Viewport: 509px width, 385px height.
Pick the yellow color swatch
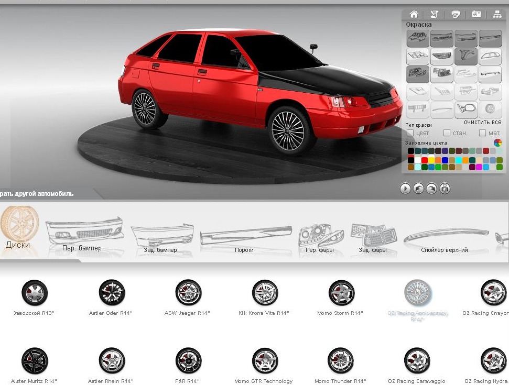(x=431, y=160)
